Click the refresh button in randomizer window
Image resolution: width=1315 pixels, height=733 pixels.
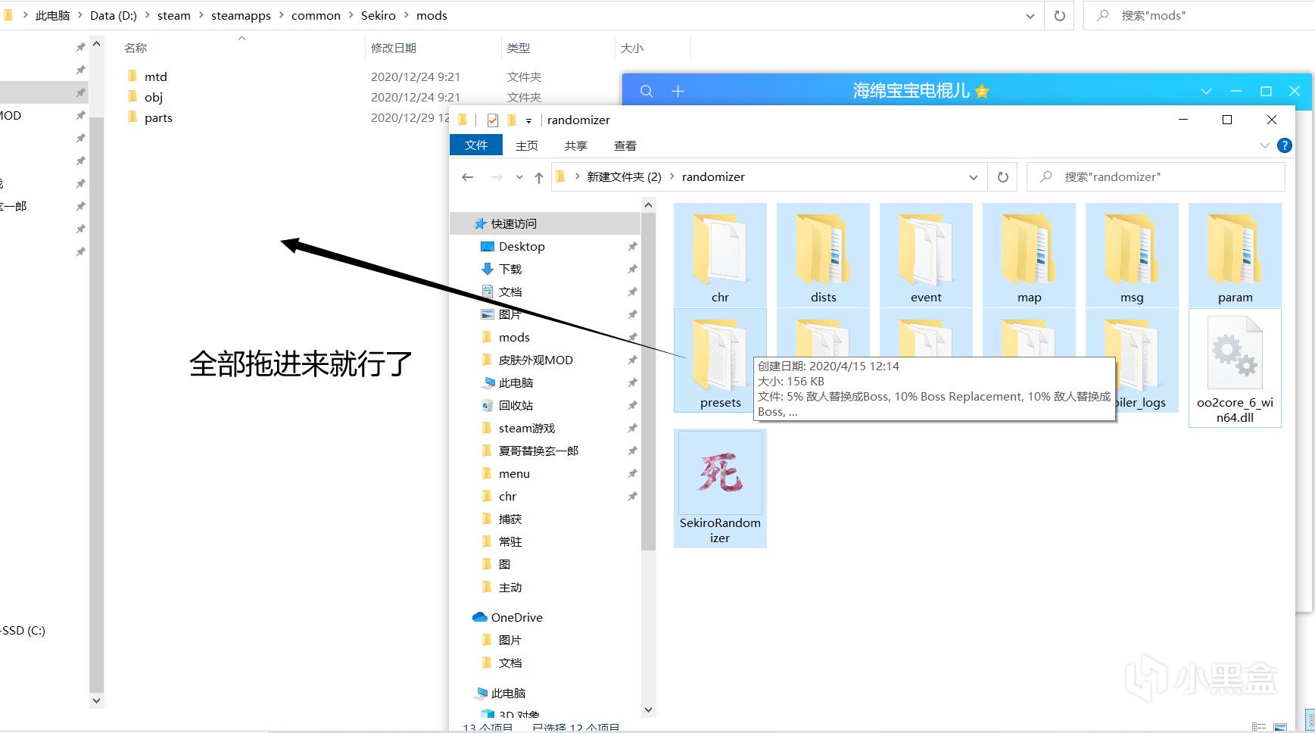[x=1002, y=177]
